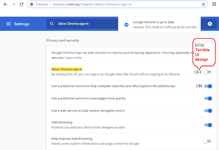Screen dimensions: 219x150
Task: Click the Settings title in header
Action: click(22, 24)
